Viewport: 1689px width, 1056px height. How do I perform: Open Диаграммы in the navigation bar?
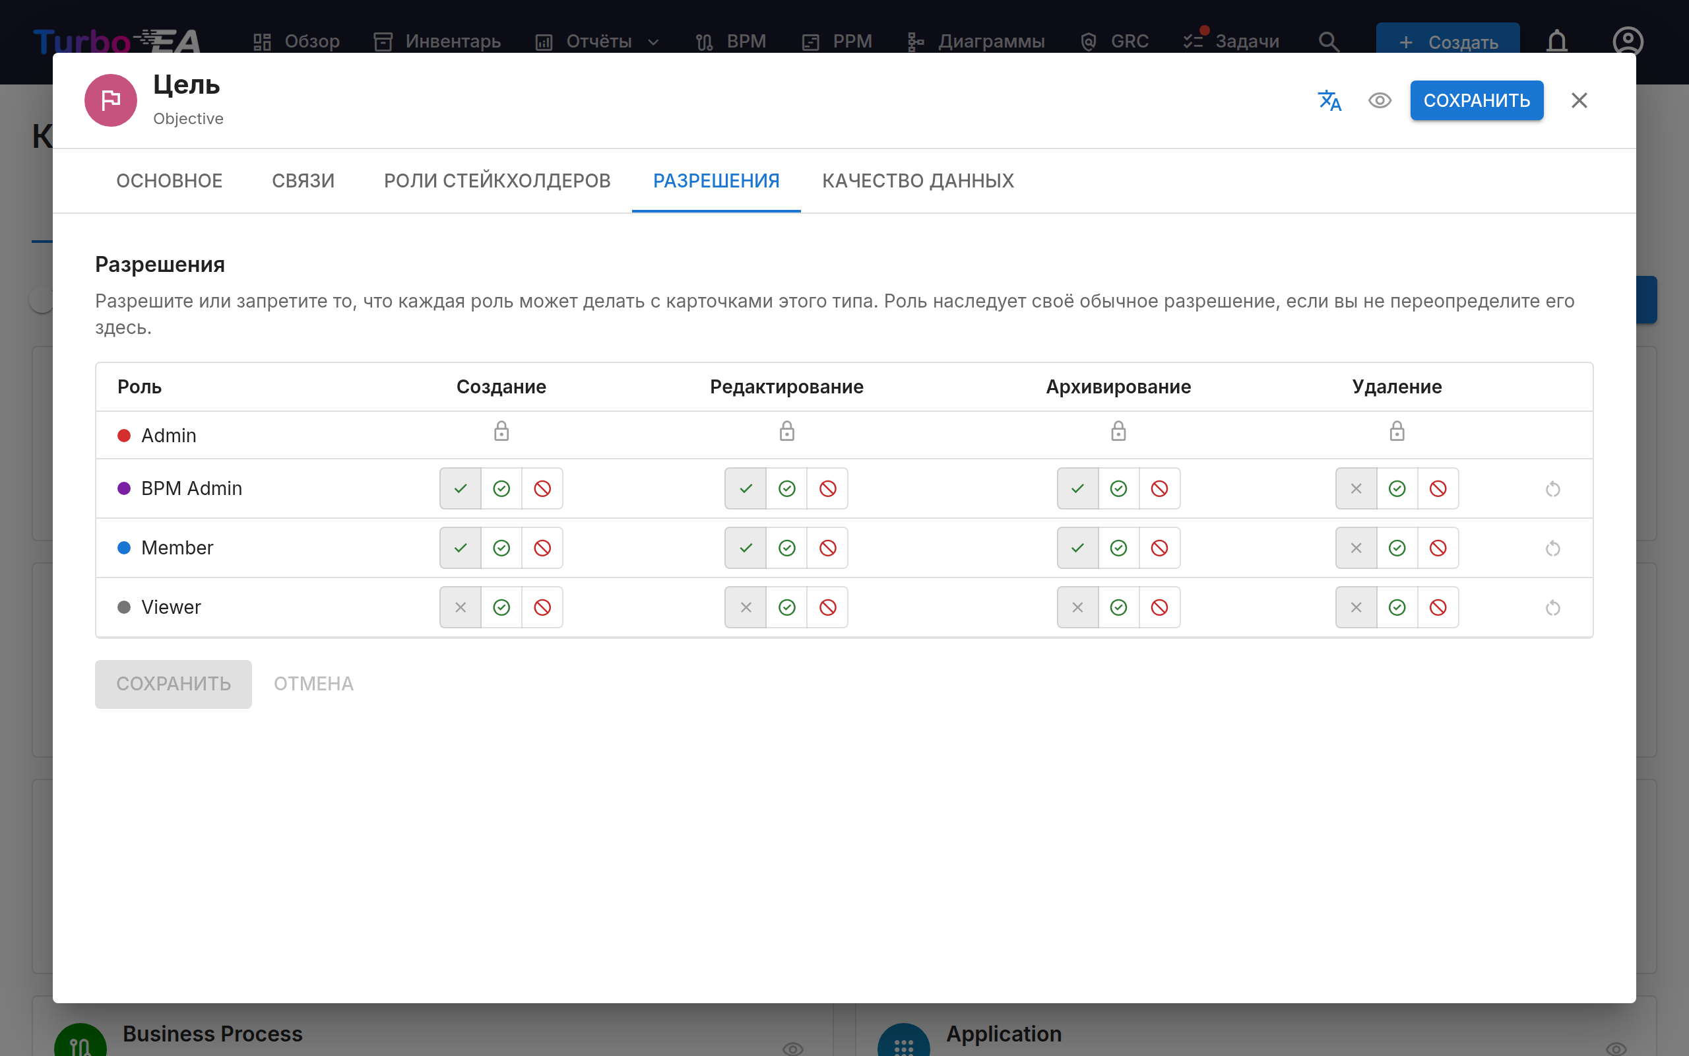976,42
